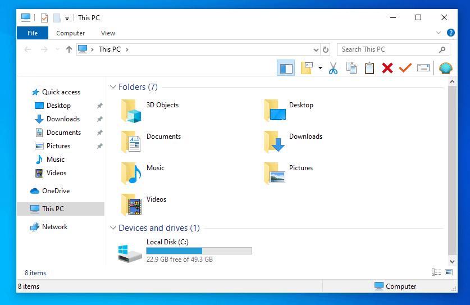
Task: Open the Computer ribbon tab
Action: [x=71, y=33]
